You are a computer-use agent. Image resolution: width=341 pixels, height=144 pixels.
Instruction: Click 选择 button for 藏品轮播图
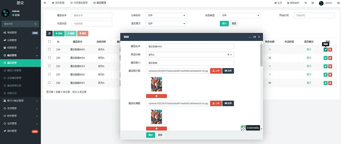(x=228, y=103)
